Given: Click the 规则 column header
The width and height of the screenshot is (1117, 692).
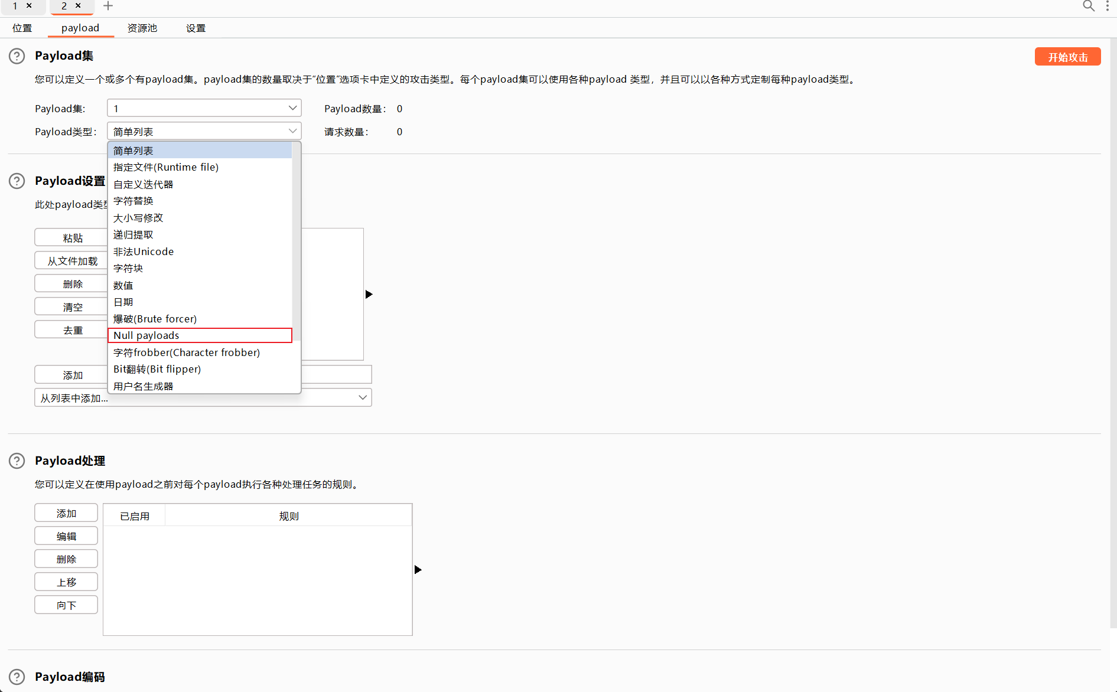Looking at the screenshot, I should tap(289, 516).
